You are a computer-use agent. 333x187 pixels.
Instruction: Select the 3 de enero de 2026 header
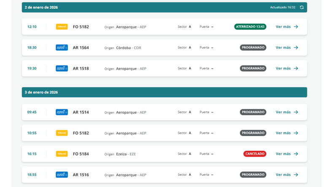pos(41,92)
